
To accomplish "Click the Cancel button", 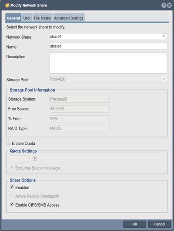I will coord(160,224).
